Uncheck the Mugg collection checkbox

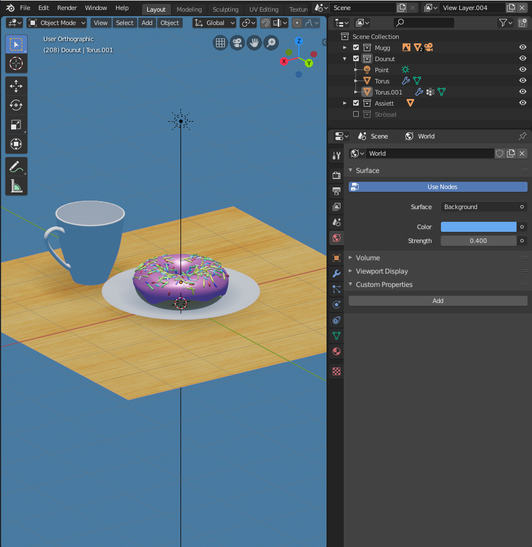pos(356,48)
